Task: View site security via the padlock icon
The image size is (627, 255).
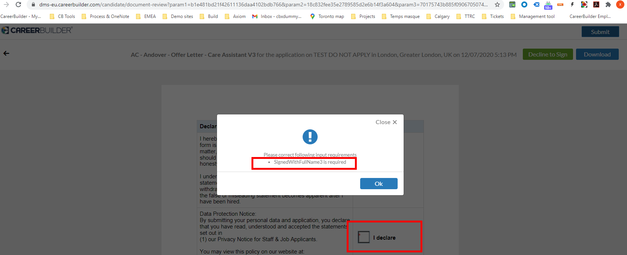Action: [x=33, y=5]
